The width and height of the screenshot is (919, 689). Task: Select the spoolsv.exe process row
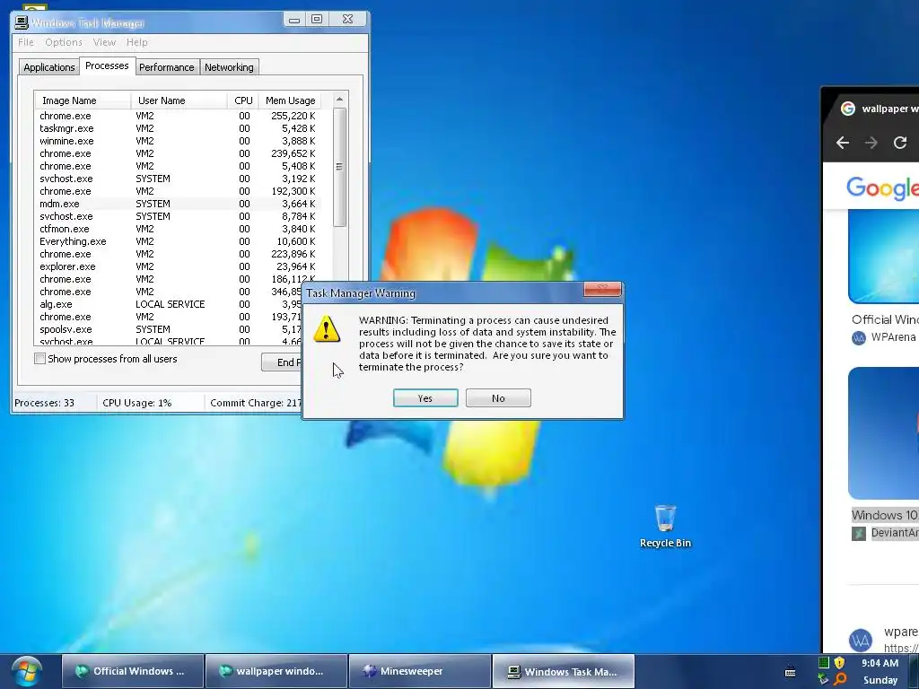click(168, 329)
